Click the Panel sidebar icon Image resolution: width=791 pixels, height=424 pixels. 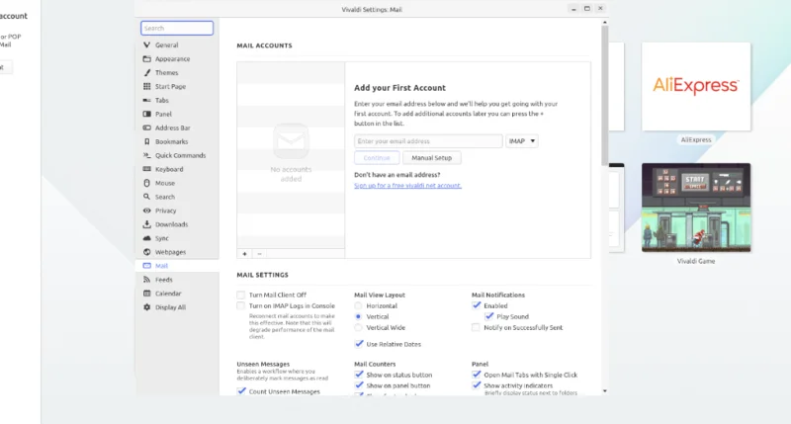[x=146, y=114]
